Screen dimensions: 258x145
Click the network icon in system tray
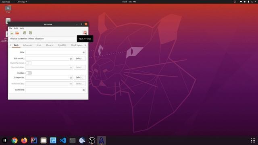[x=241, y=2]
